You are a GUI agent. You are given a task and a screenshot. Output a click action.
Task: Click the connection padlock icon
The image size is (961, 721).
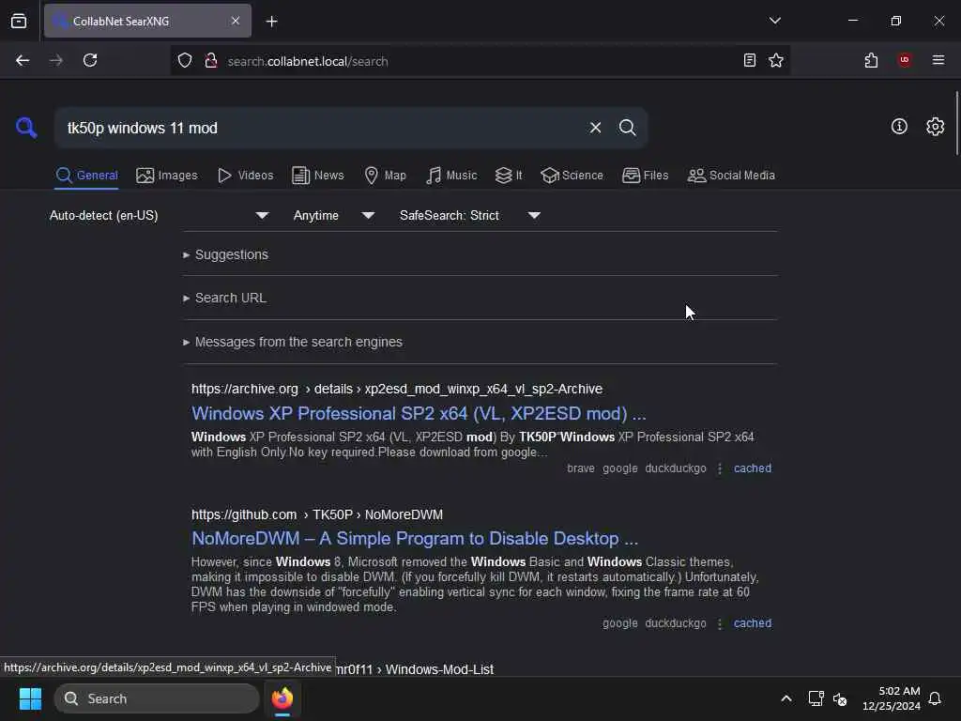pos(211,61)
